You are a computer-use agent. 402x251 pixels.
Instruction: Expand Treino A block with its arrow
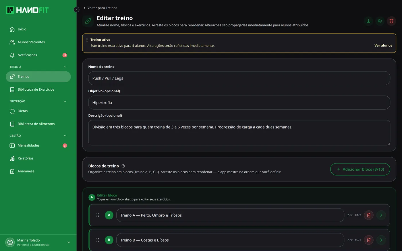[x=381, y=215]
